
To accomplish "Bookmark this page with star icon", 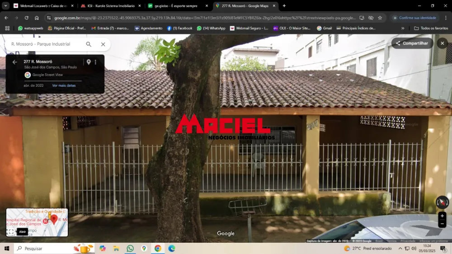I will click(x=380, y=18).
